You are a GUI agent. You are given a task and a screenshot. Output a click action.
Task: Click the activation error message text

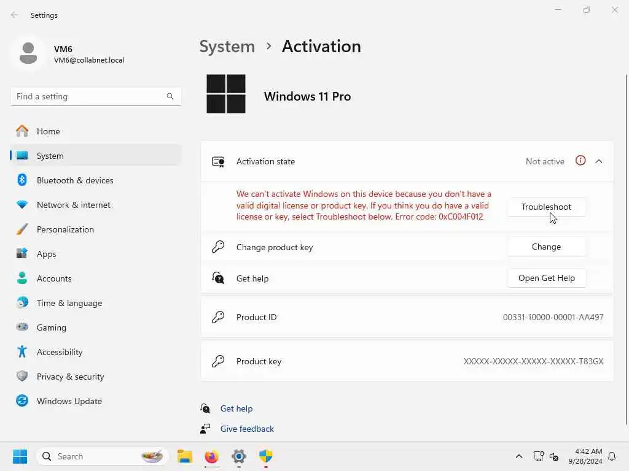(364, 205)
